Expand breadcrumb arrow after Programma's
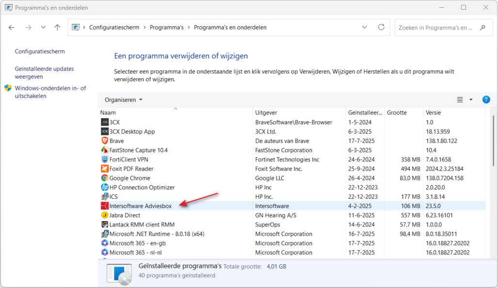Image resolution: width=498 pixels, height=288 pixels. (x=189, y=28)
